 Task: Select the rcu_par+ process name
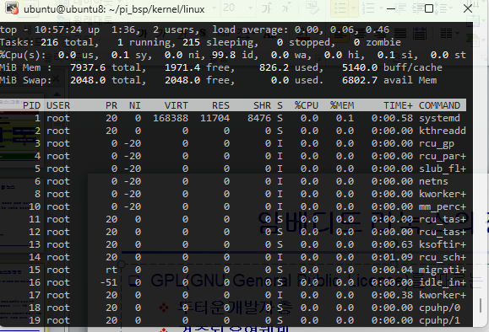click(443, 156)
